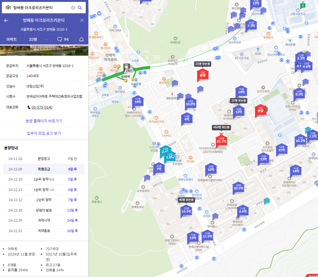Clear the search field text
Image resolution: width=318 pixels, height=277 pixels.
73,8
